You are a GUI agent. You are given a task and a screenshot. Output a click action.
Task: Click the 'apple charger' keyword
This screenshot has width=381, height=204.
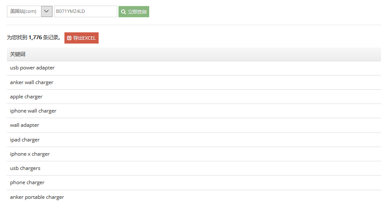point(26,97)
